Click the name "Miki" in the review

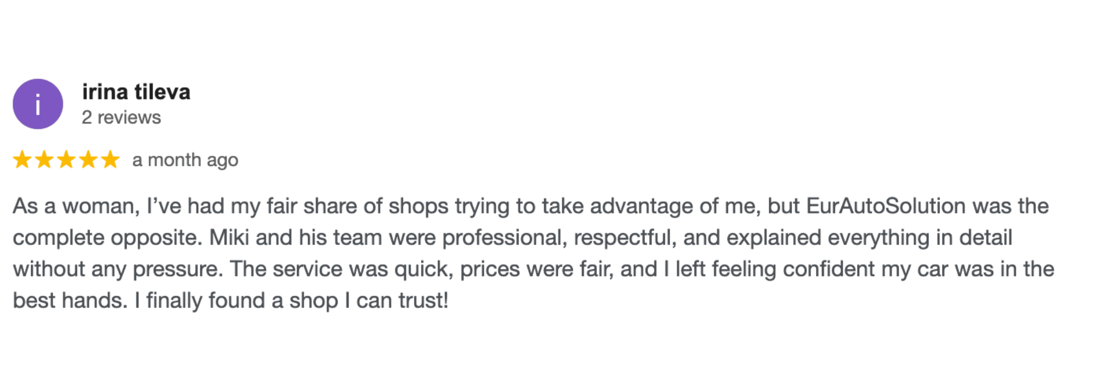[229, 238]
